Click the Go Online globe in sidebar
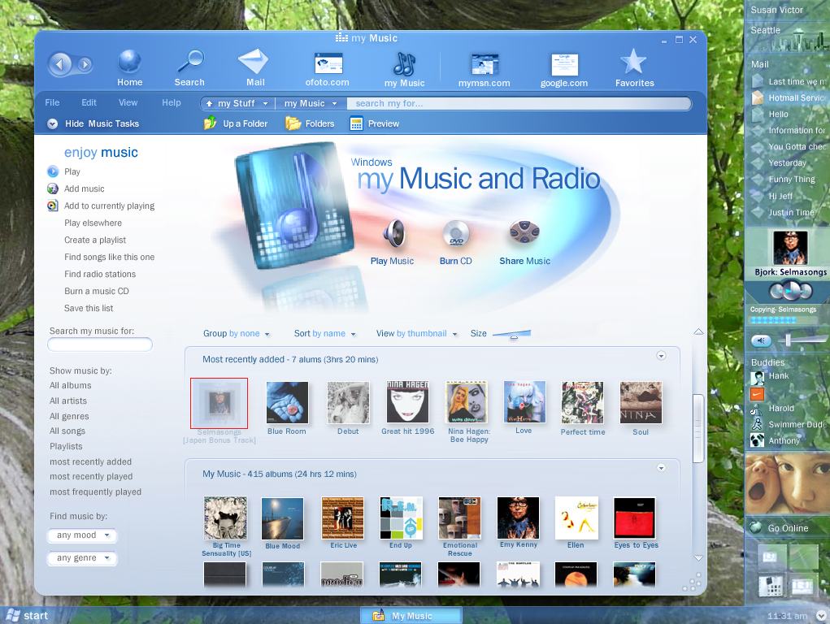The height and width of the screenshot is (624, 830). 756,527
